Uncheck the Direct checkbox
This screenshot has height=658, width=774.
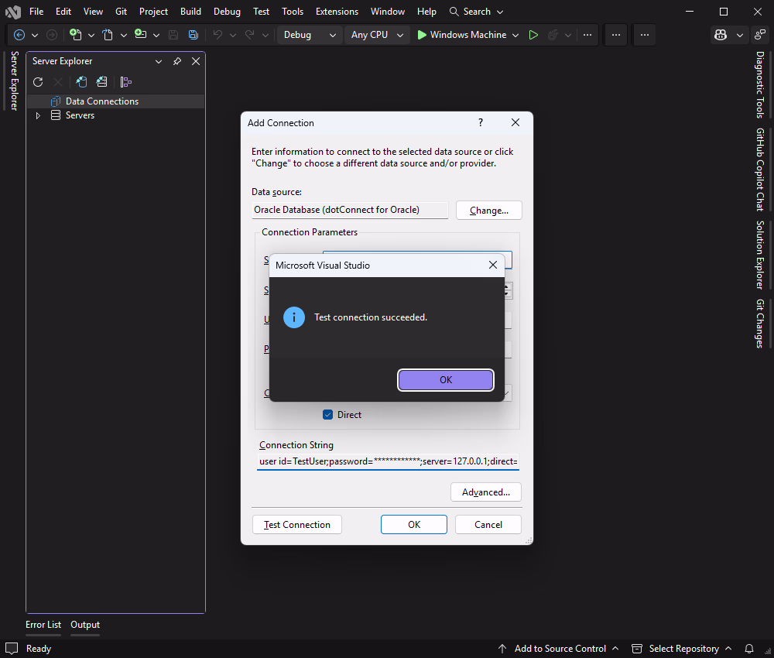point(327,414)
